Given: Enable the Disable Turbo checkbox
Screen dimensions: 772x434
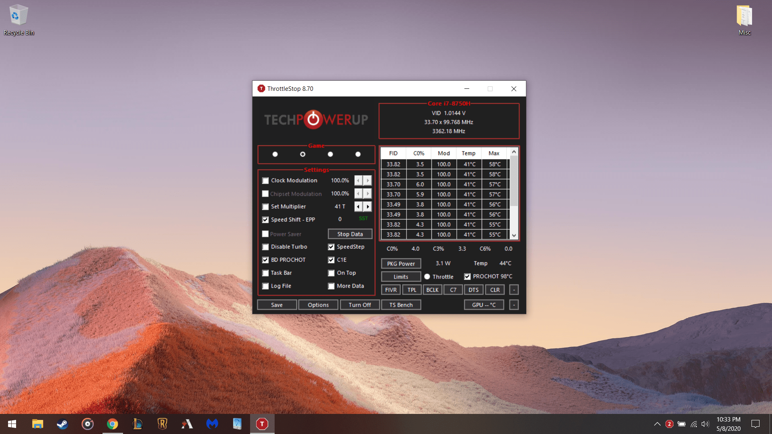Looking at the screenshot, I should (x=265, y=247).
